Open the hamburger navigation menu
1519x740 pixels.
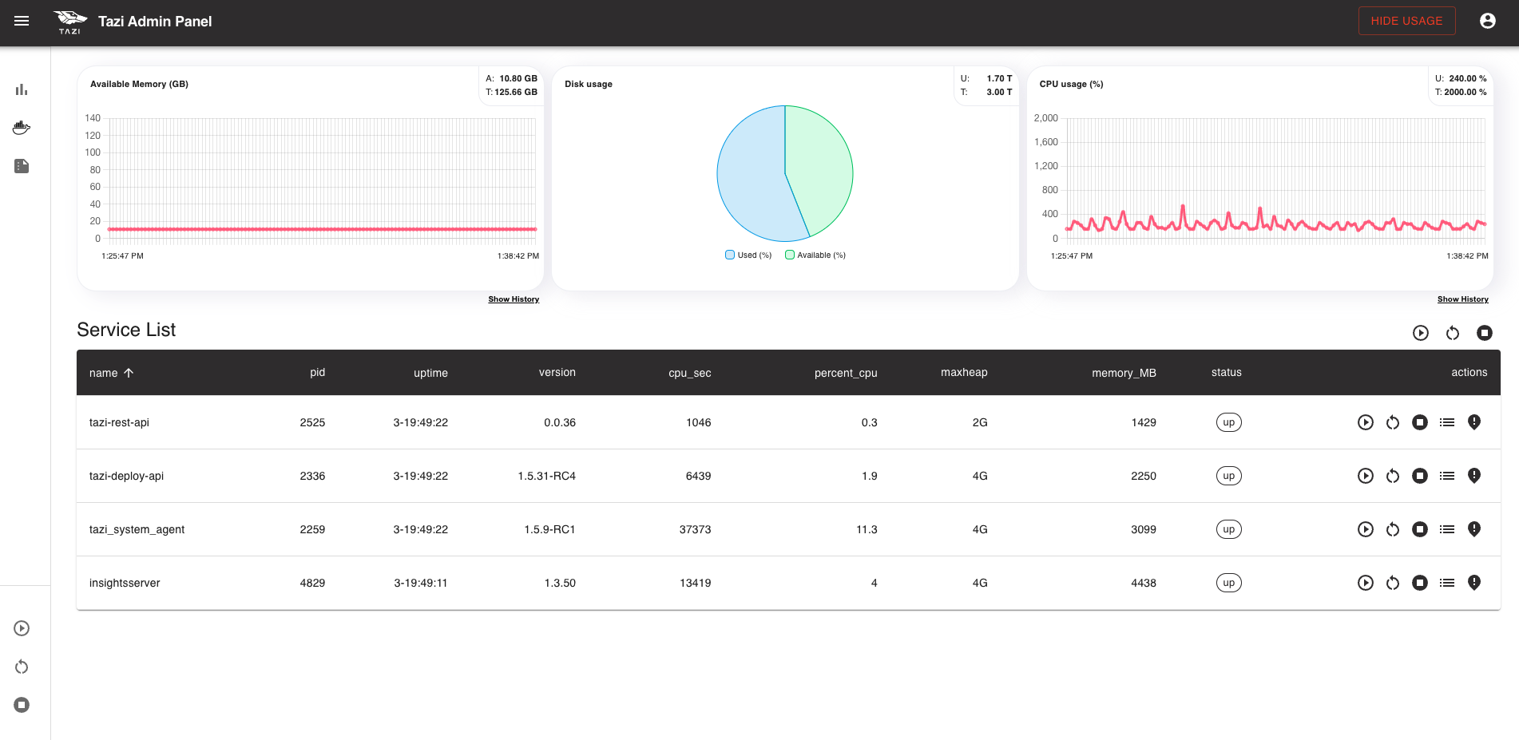pyautogui.click(x=22, y=21)
